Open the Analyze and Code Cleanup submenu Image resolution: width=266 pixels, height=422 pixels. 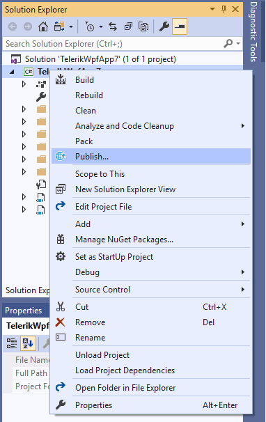(151, 126)
